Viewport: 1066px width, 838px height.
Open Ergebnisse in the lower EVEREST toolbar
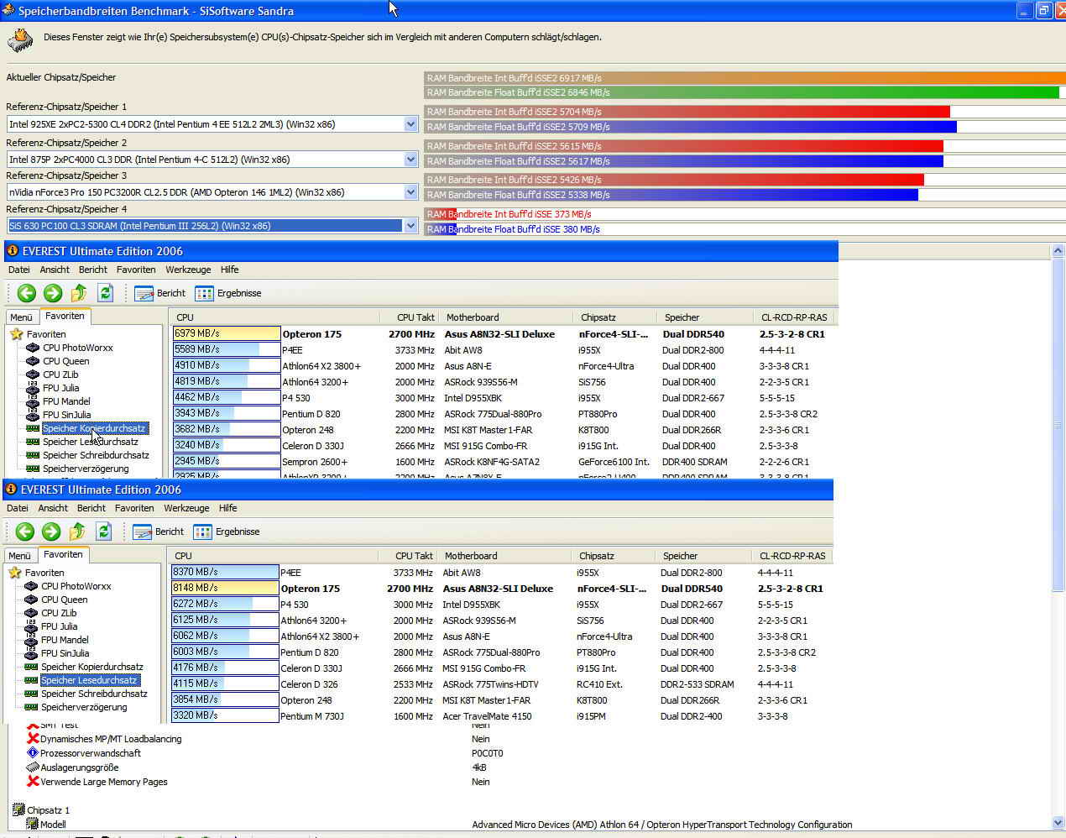coord(227,532)
